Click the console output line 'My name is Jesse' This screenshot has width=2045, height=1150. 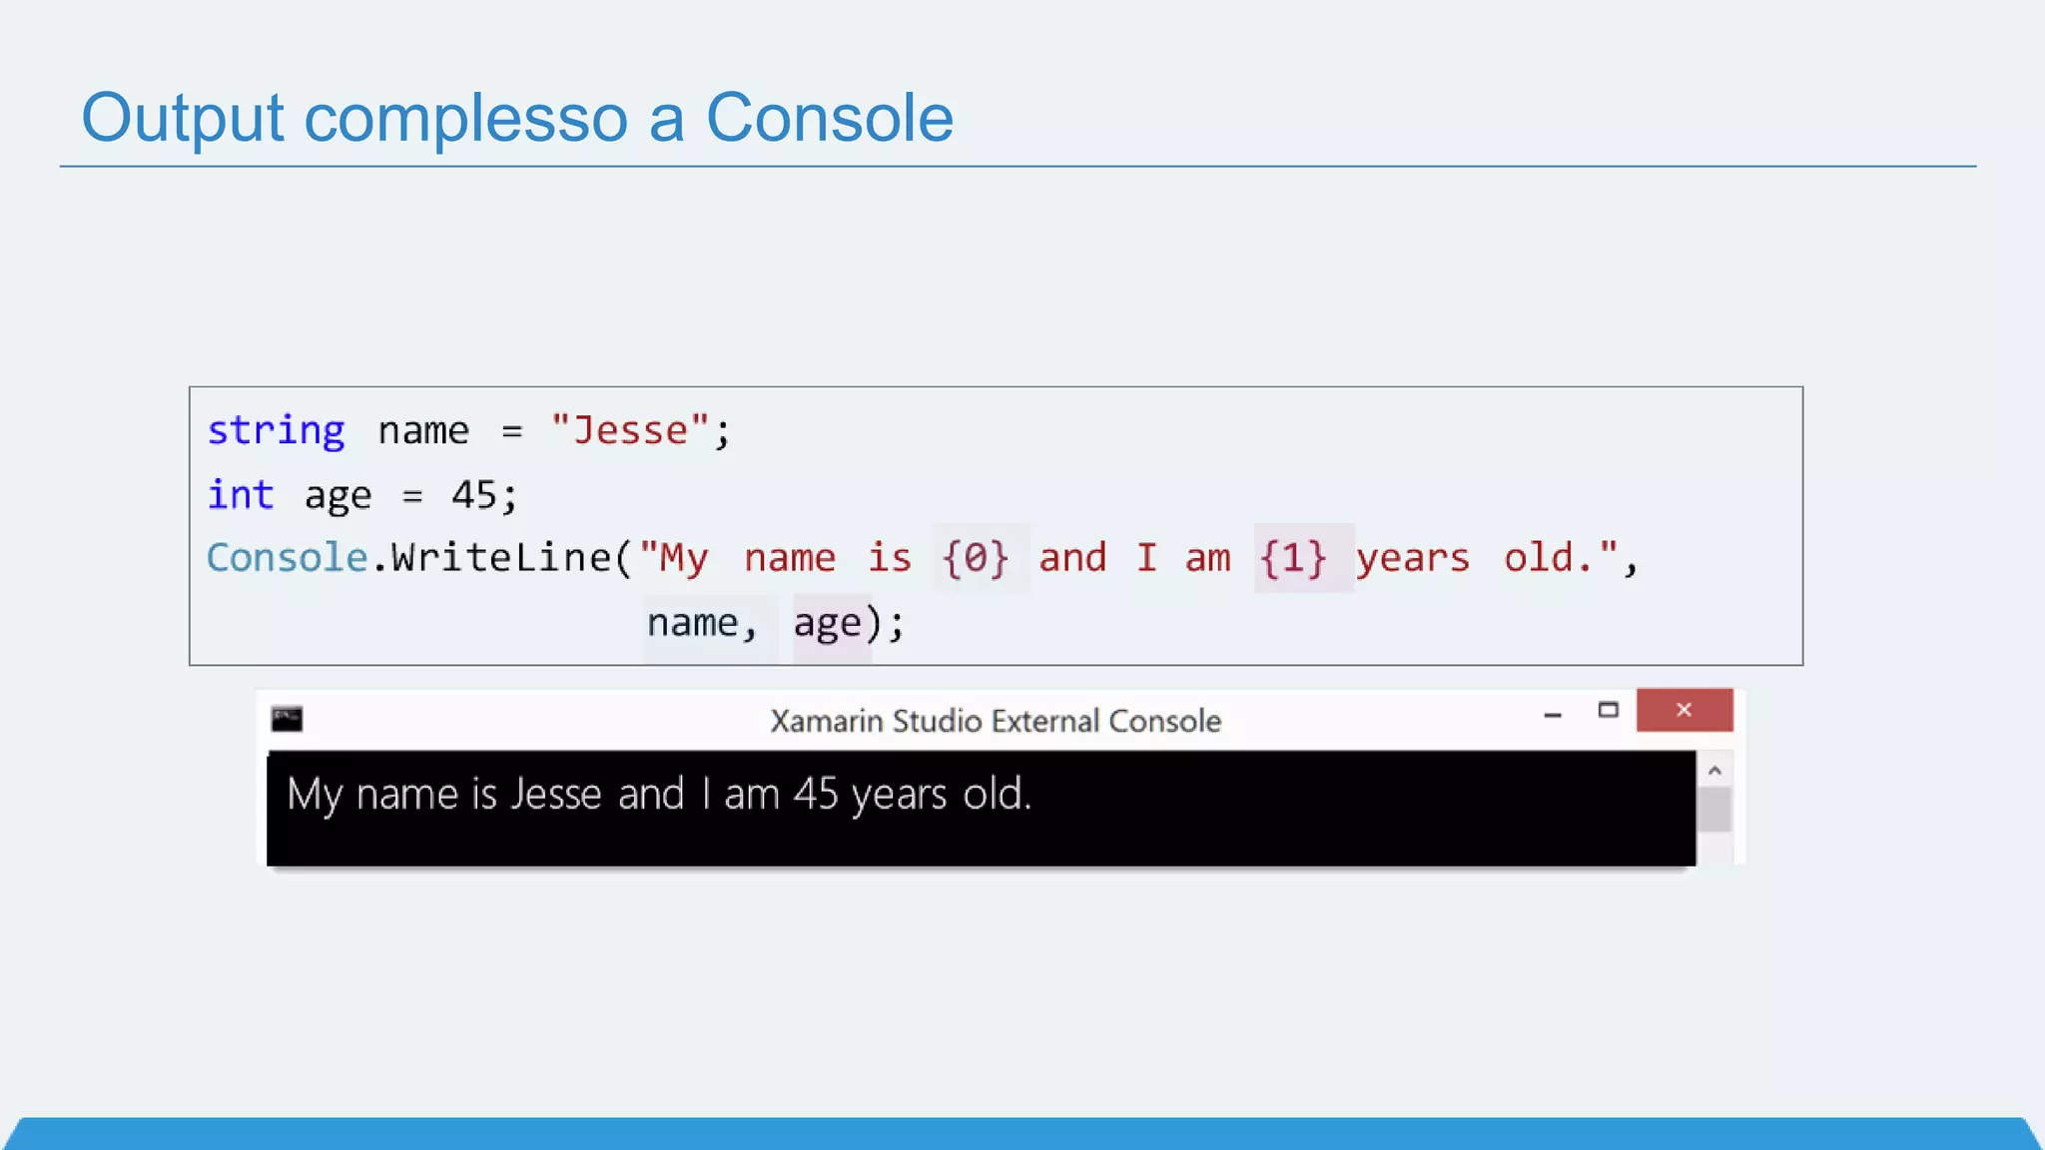tap(659, 795)
